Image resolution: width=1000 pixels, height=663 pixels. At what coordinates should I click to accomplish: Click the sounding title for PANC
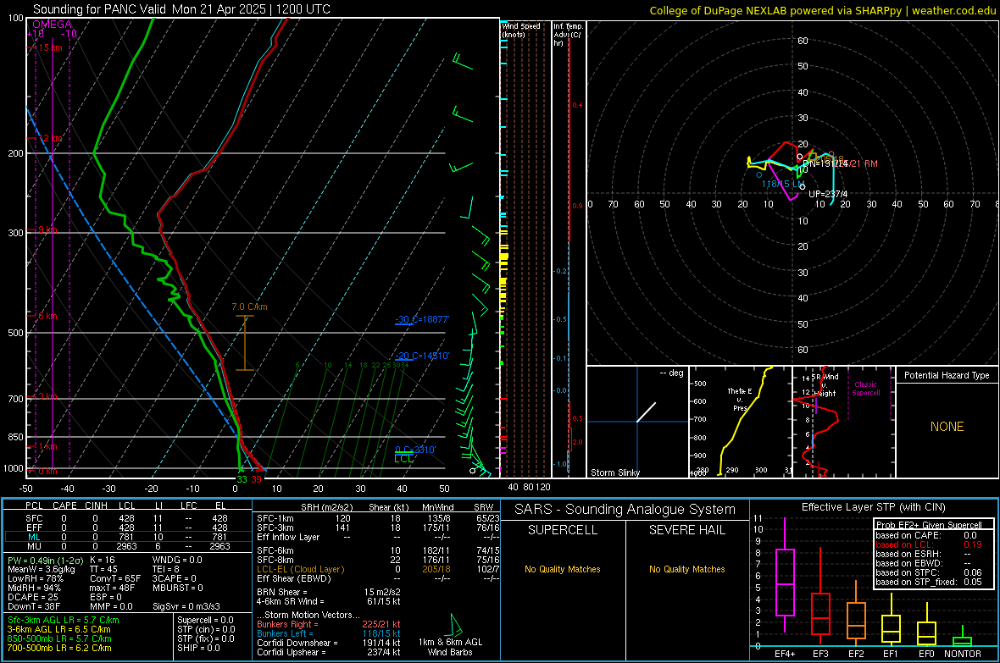(181, 9)
